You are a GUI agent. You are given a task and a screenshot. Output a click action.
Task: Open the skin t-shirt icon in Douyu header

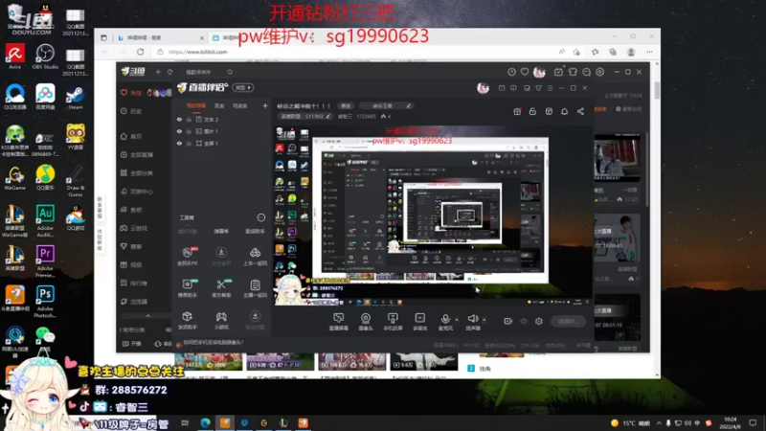573,72
